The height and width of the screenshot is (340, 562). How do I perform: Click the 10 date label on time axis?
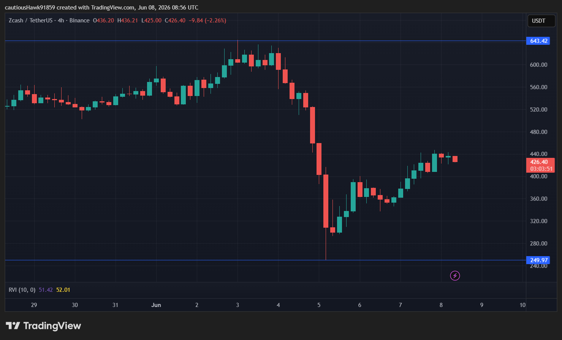coord(522,305)
